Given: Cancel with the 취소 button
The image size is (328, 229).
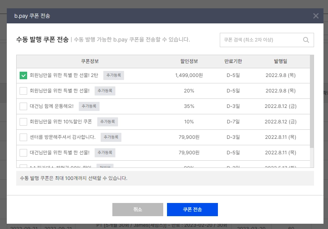Looking at the screenshot, I should 138,209.
